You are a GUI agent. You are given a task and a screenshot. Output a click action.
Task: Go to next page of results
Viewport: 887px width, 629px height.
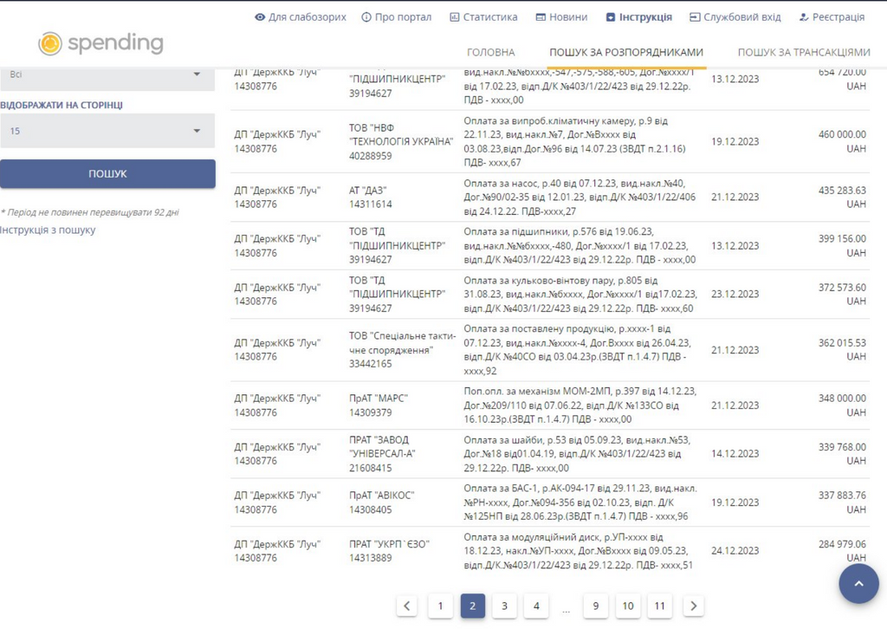point(693,606)
